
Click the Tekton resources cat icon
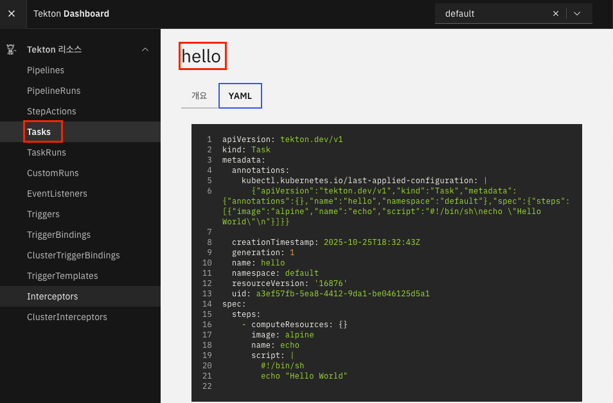[11, 49]
